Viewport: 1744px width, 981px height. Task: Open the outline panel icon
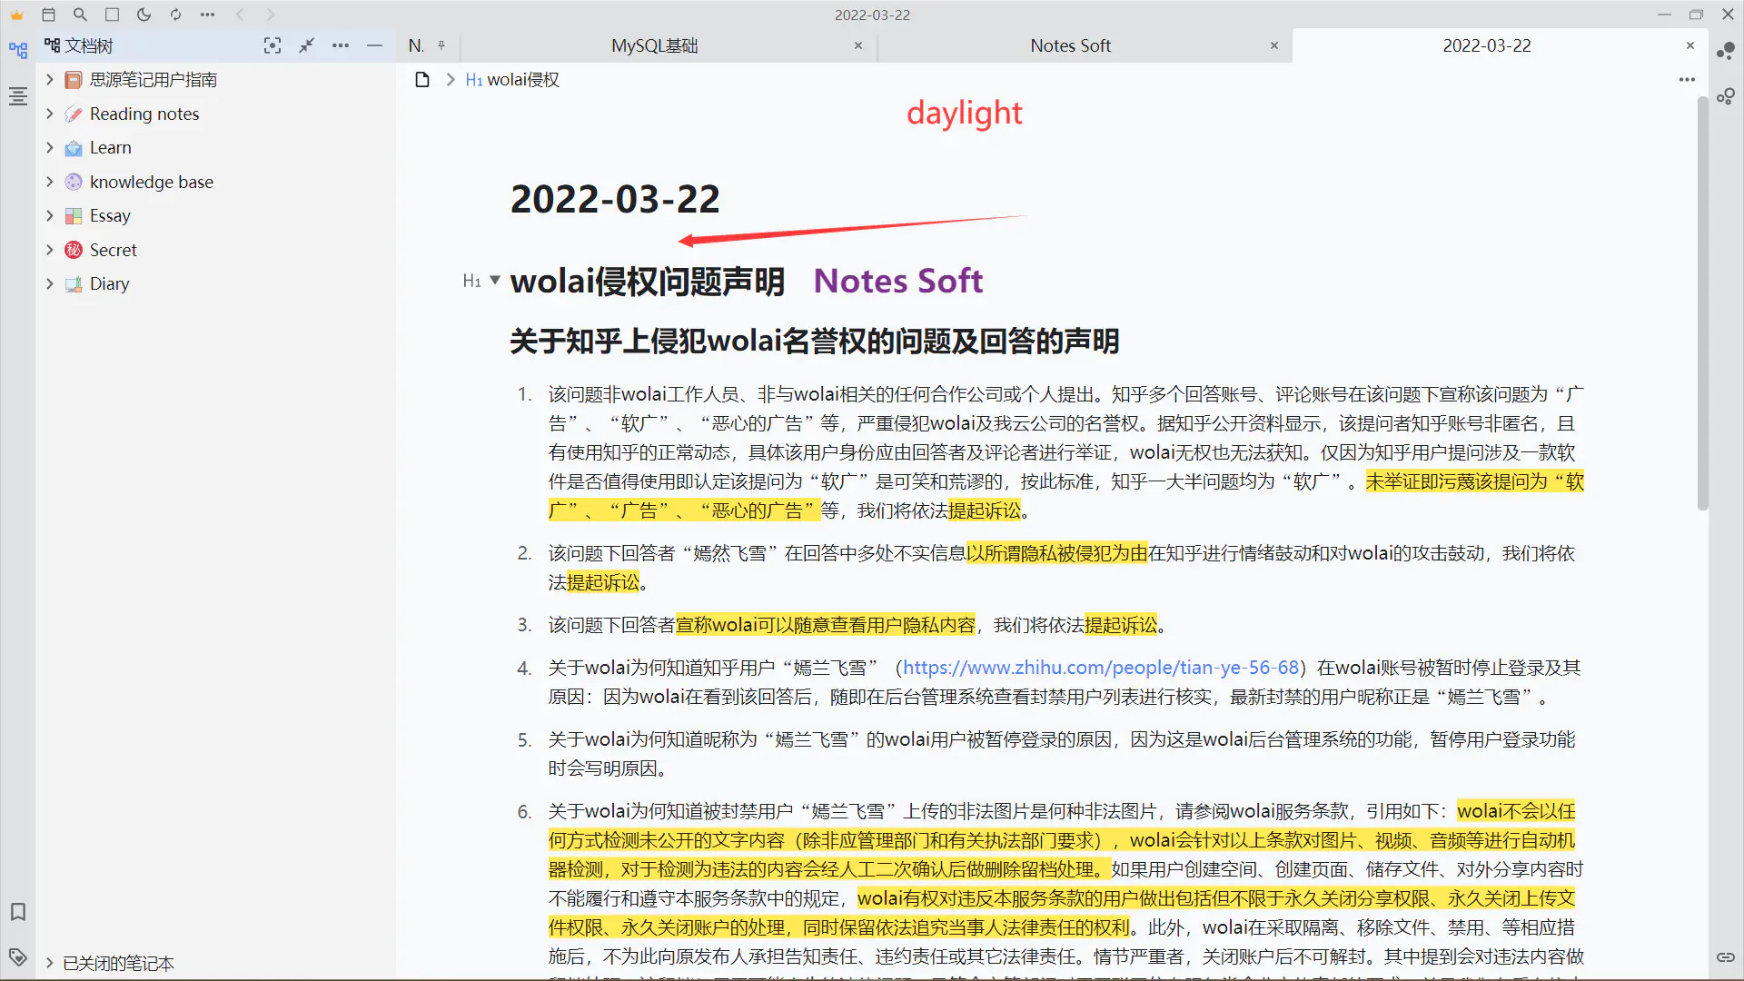click(17, 96)
